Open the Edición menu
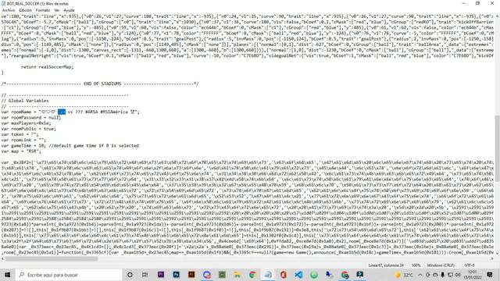 click(x=25, y=10)
